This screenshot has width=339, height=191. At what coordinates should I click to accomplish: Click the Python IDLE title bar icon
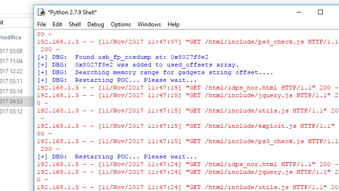pos(41,12)
